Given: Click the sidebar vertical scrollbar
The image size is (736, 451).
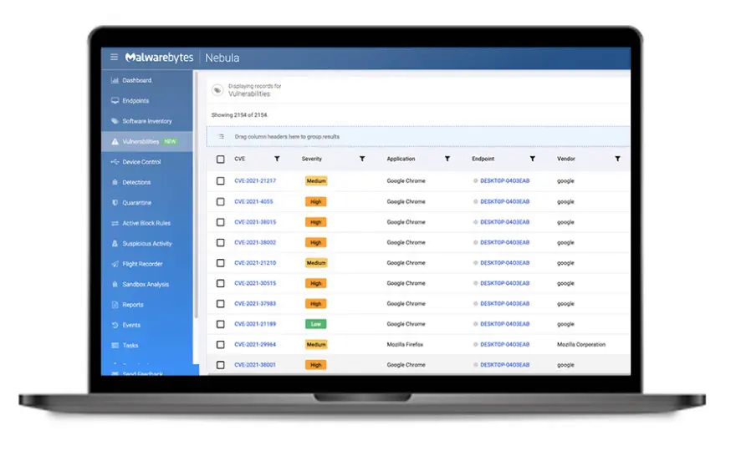Looking at the screenshot, I should tap(196, 209).
